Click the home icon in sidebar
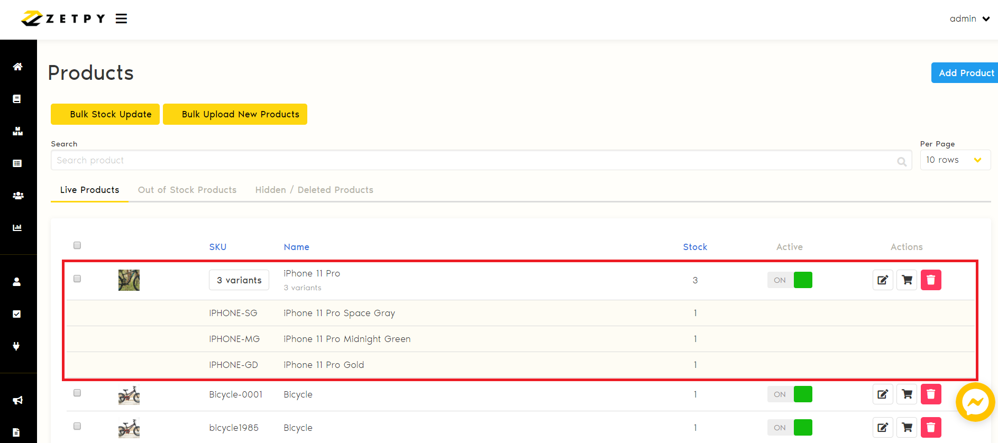Viewport: 998px width, 443px height. (x=17, y=67)
